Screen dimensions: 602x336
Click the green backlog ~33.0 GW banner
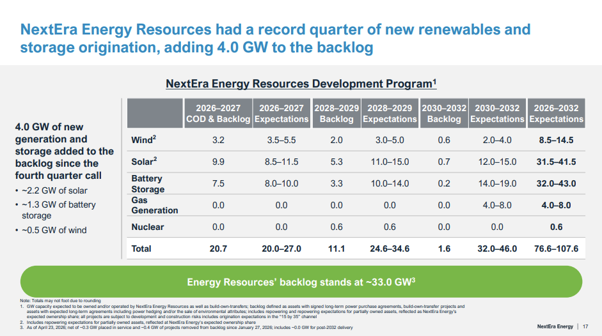click(301, 282)
